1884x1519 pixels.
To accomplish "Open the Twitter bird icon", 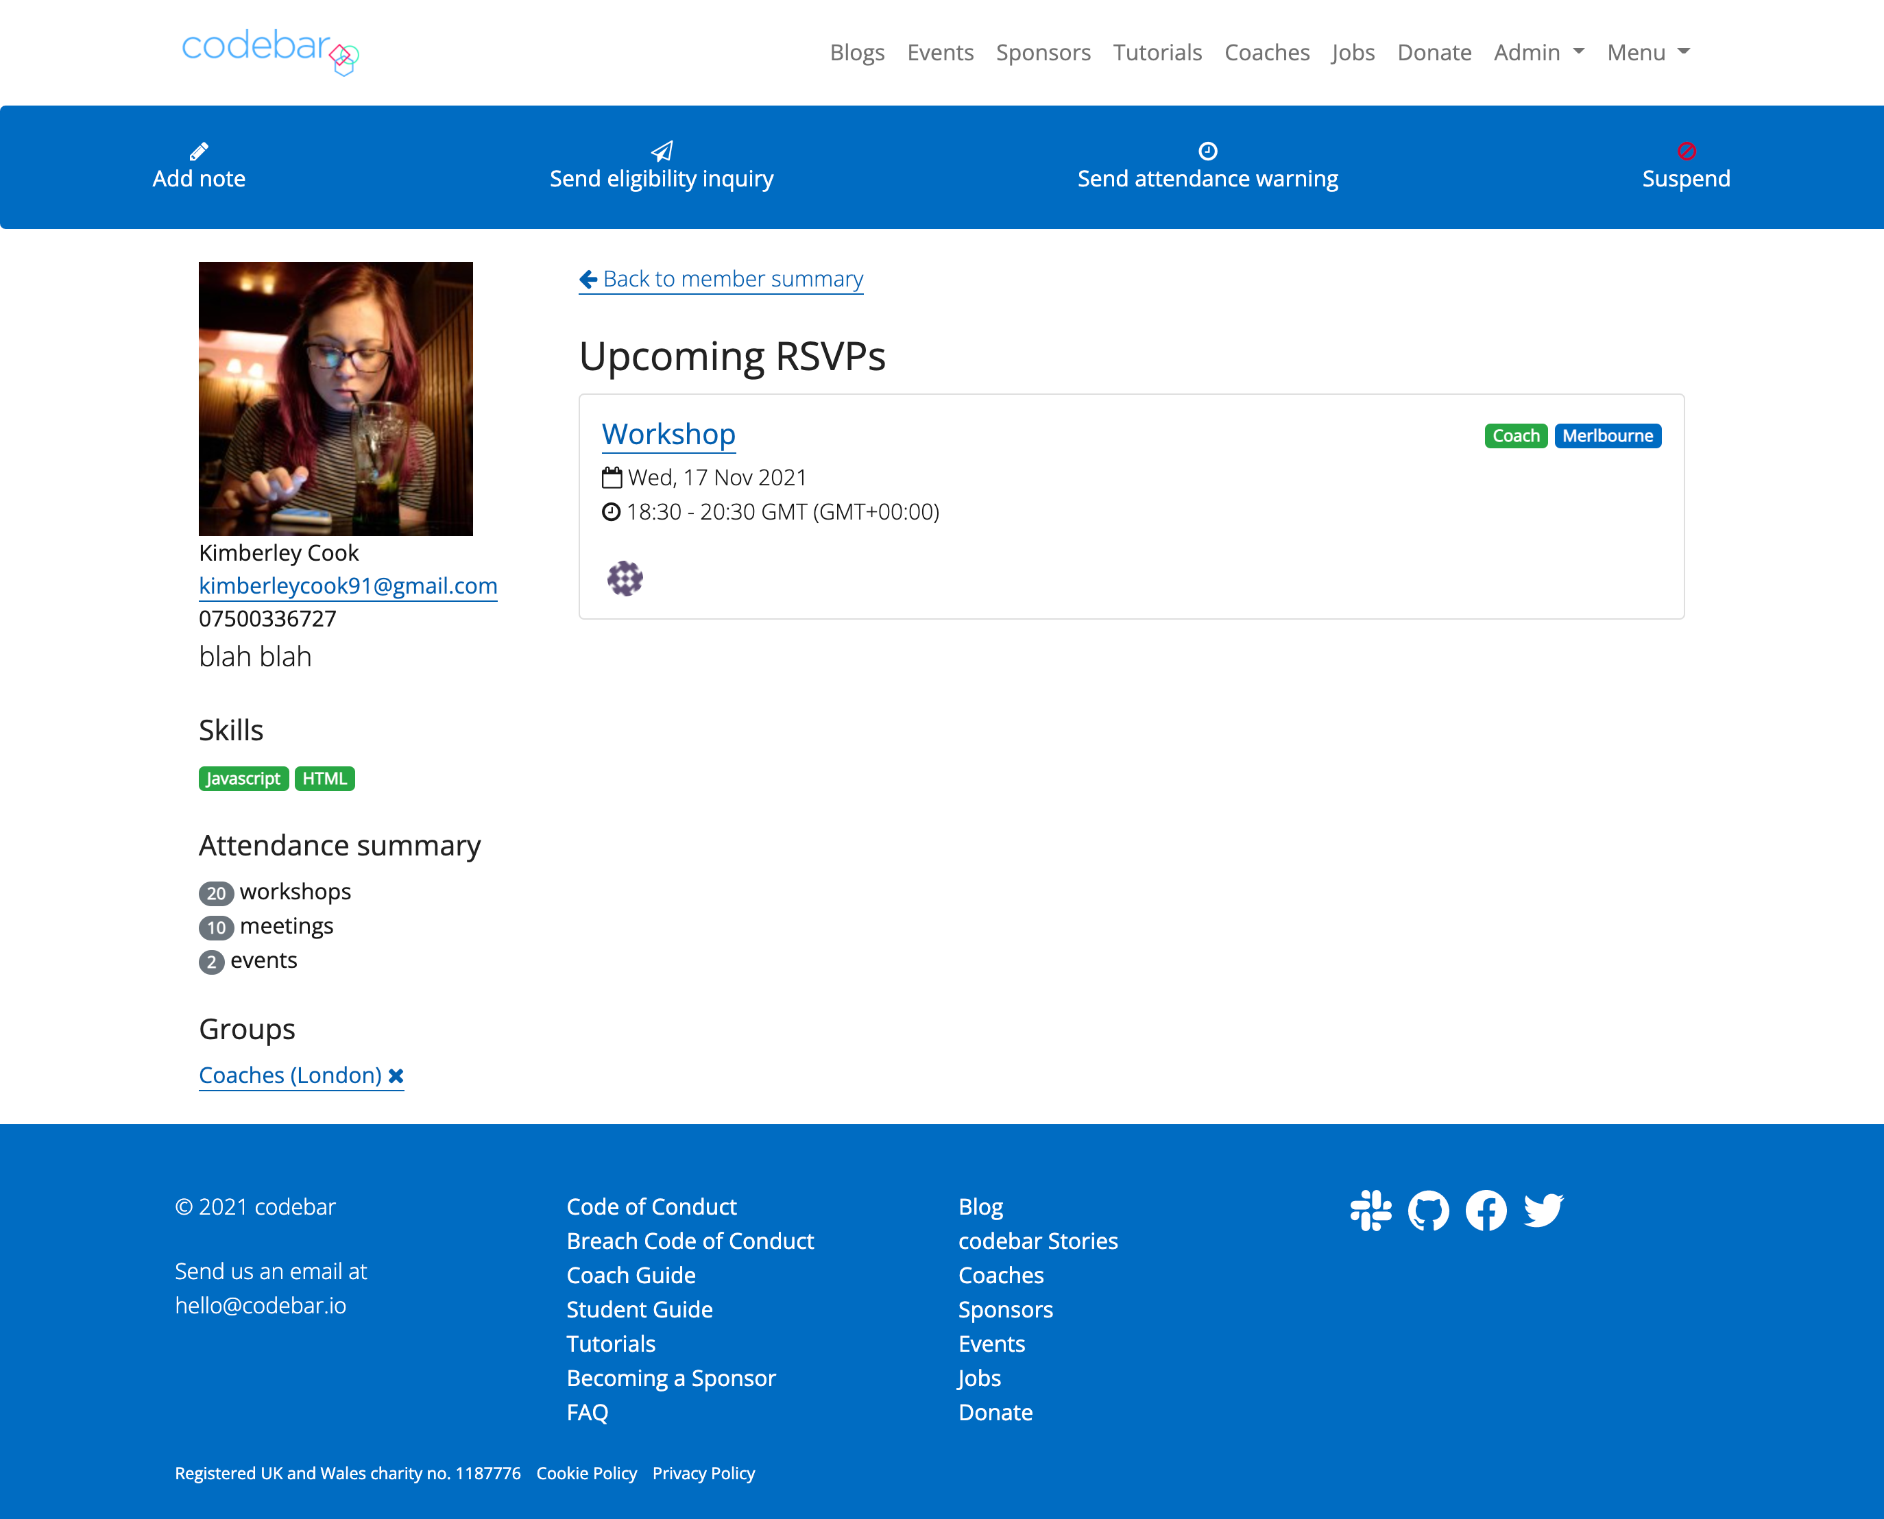I will point(1543,1210).
